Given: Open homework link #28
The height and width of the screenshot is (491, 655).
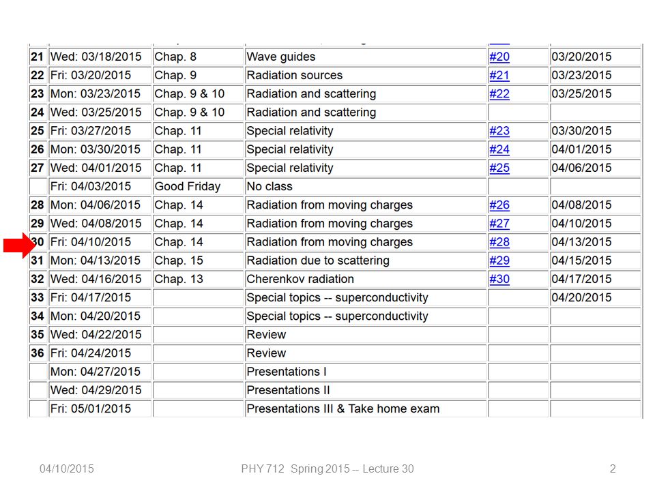Looking at the screenshot, I should click(x=499, y=242).
